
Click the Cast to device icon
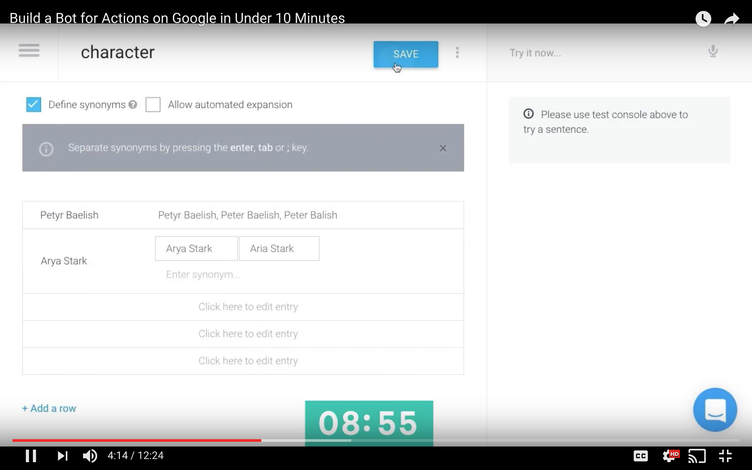point(697,456)
